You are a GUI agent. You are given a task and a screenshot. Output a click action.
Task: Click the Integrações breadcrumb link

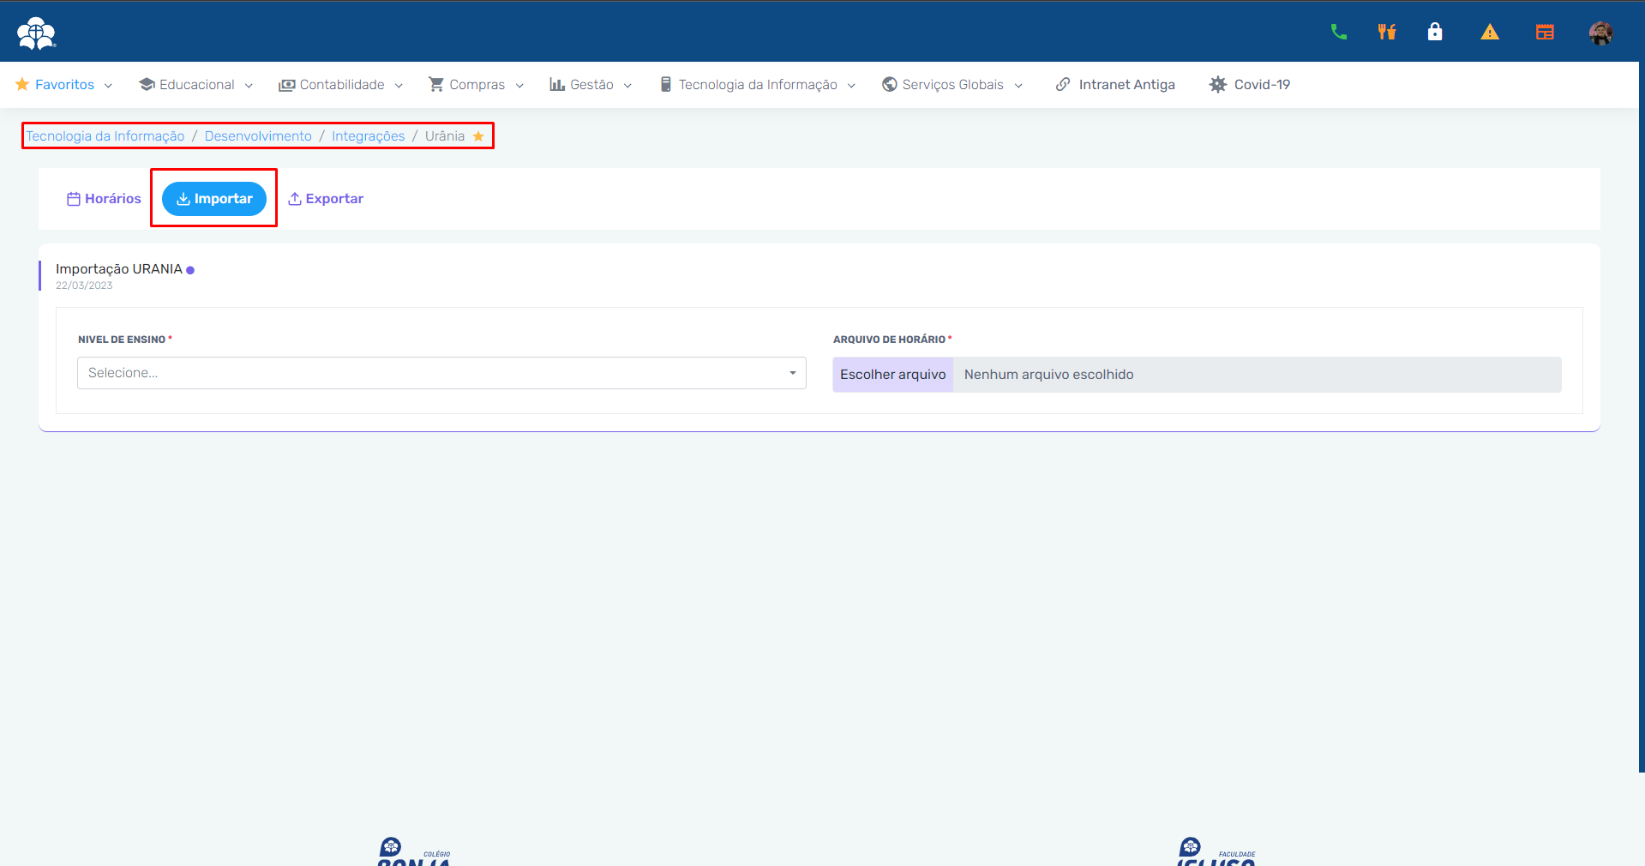pyautogui.click(x=368, y=136)
